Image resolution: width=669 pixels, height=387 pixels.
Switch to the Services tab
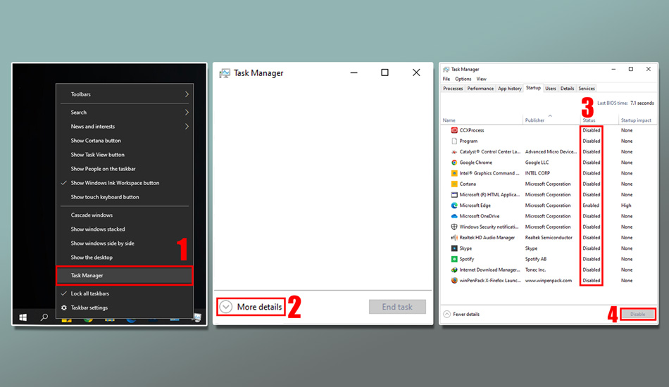[x=586, y=88]
